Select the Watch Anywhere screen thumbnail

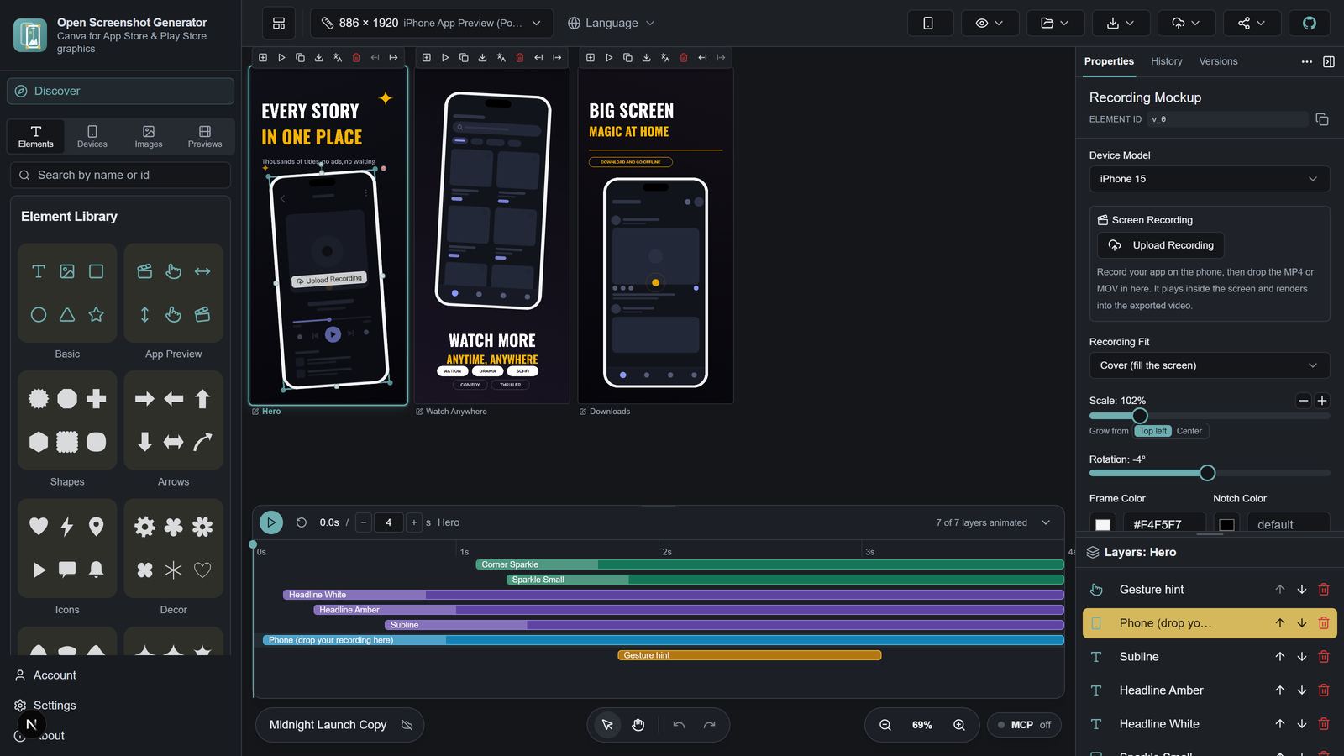492,235
